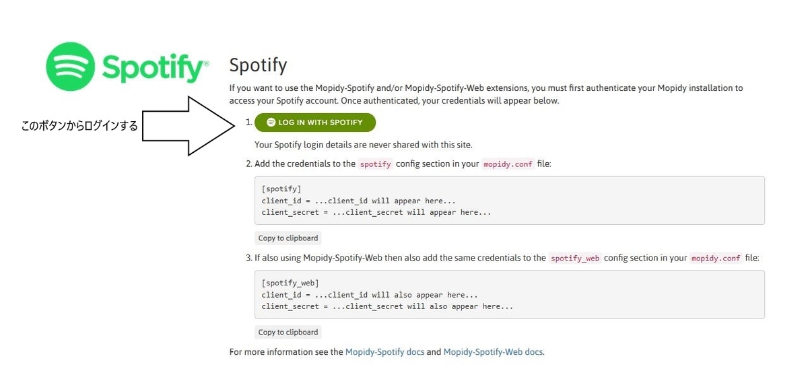This screenshot has width=808, height=377.
Task: Open the Mopidy-Spotify docs link
Action: (x=385, y=351)
